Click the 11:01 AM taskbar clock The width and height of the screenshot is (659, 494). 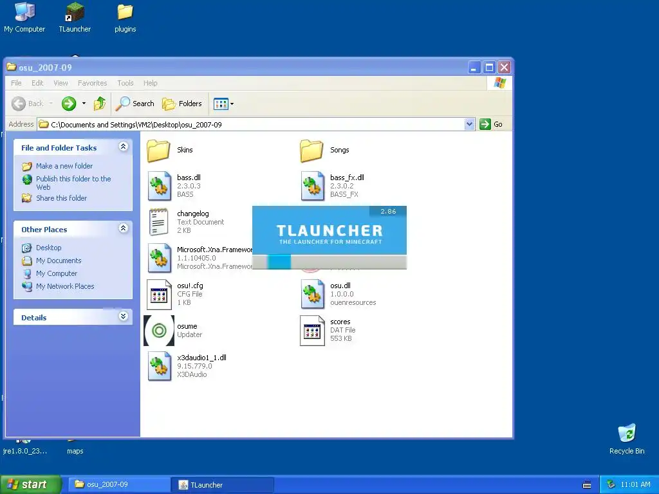635,484
